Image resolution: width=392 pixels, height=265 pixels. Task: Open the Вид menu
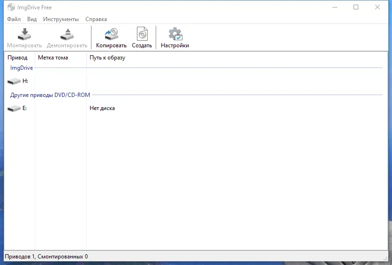tap(32, 19)
